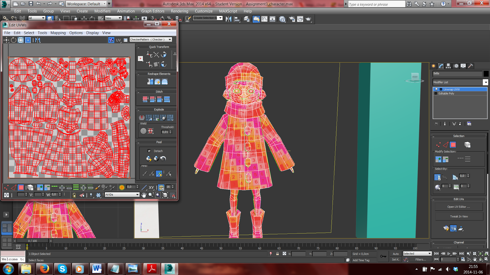The image size is (490, 275).
Task: Click the Freeze Selected snowflake icon
Action: coord(98,195)
